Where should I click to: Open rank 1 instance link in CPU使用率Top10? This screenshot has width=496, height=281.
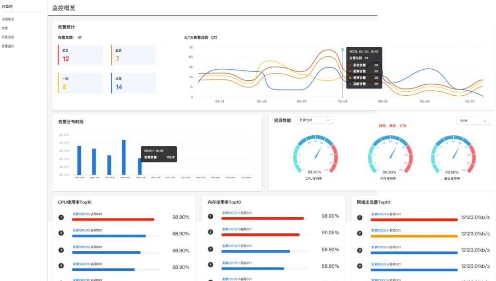[81, 214]
